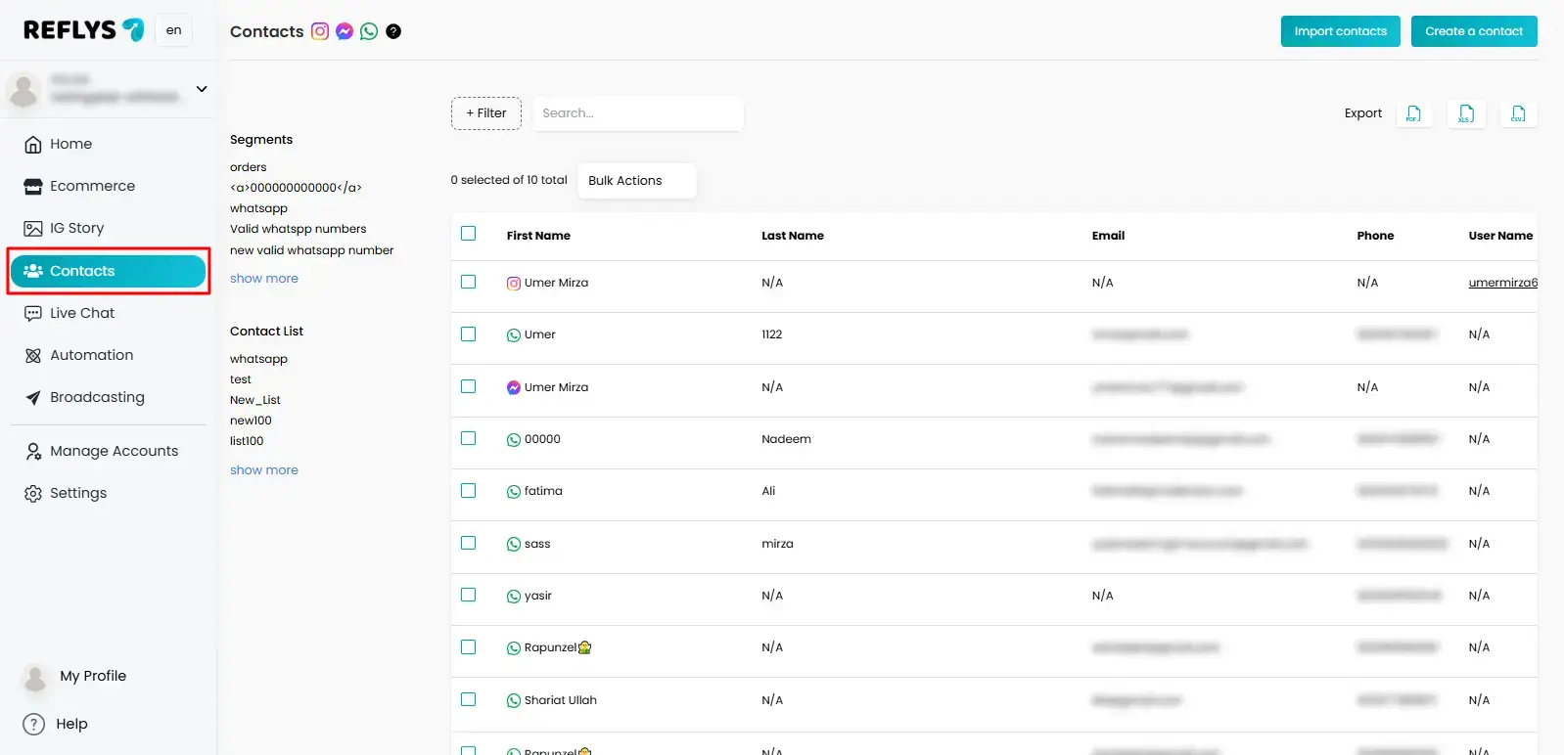Check the box for contact fatima
This screenshot has width=1564, height=755.
coord(469,491)
